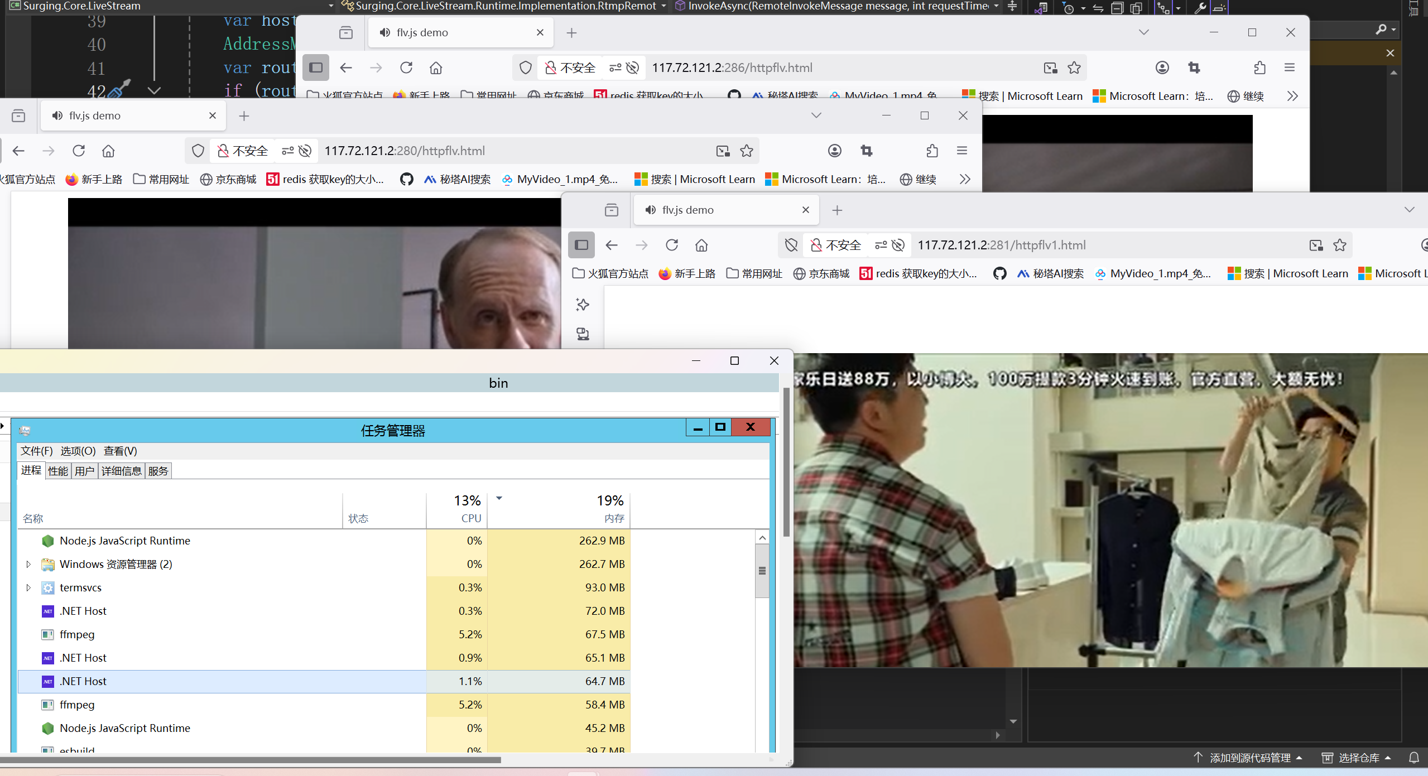Open the 京东商城 bookmark in port 281 window
This screenshot has width=1428, height=776.
(x=821, y=273)
